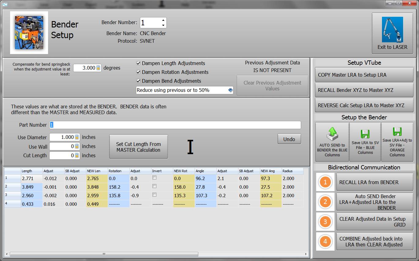Click the bender machine thumbnail image
This screenshot has width=419, height=261.
tap(29, 33)
